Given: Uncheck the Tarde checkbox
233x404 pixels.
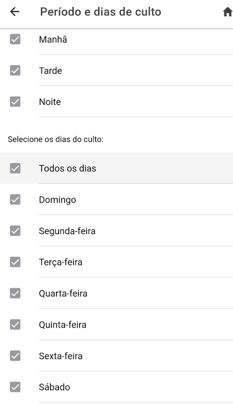Looking at the screenshot, I should click(15, 71).
